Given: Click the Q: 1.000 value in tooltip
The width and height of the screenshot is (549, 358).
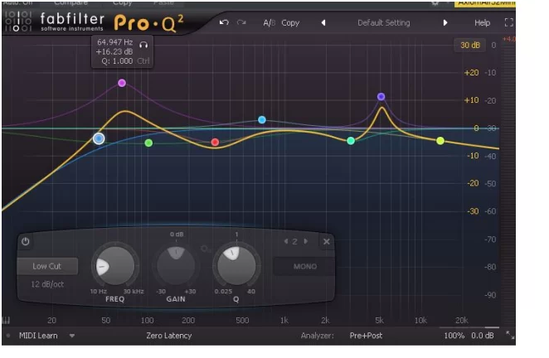Looking at the screenshot, I should [117, 61].
